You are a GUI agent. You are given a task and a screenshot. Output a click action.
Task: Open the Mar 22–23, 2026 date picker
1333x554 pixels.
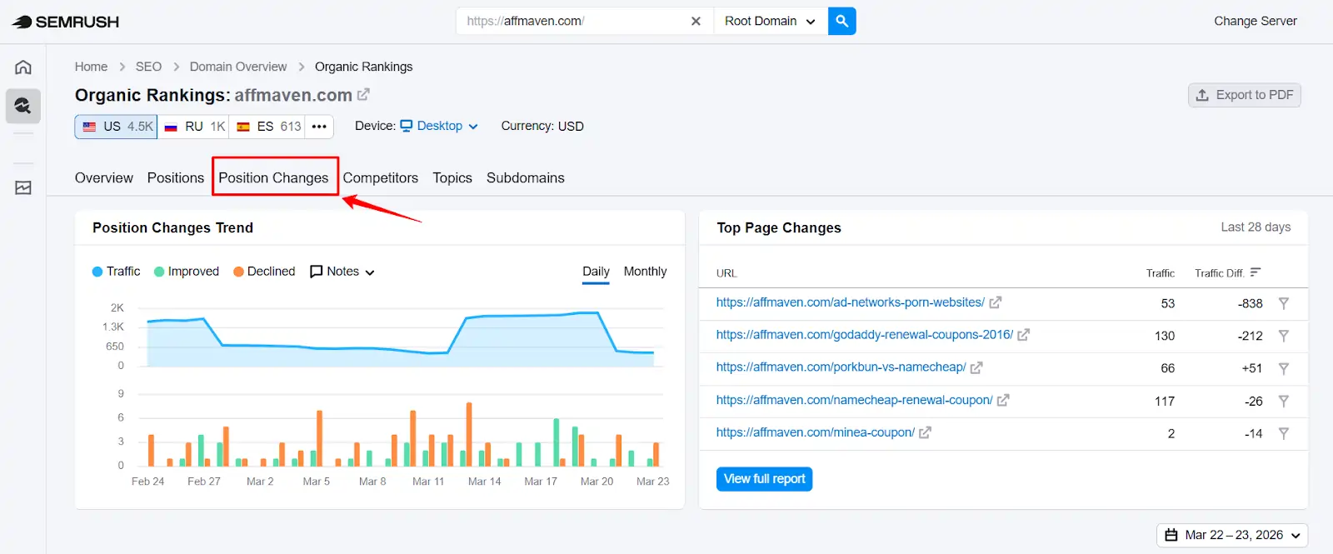click(1232, 535)
